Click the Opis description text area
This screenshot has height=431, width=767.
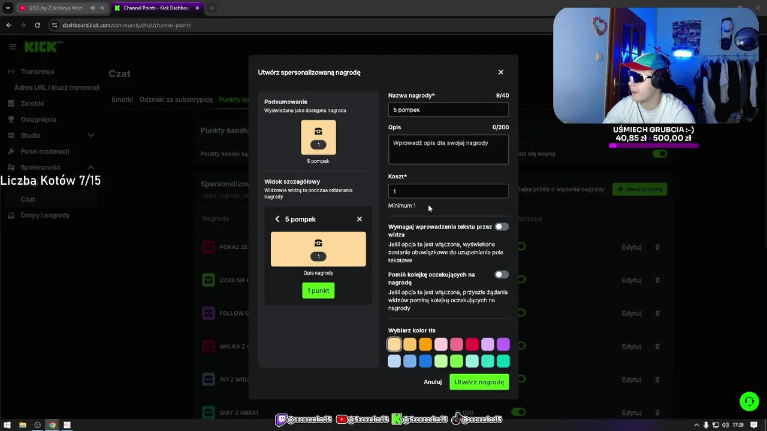pyautogui.click(x=448, y=149)
